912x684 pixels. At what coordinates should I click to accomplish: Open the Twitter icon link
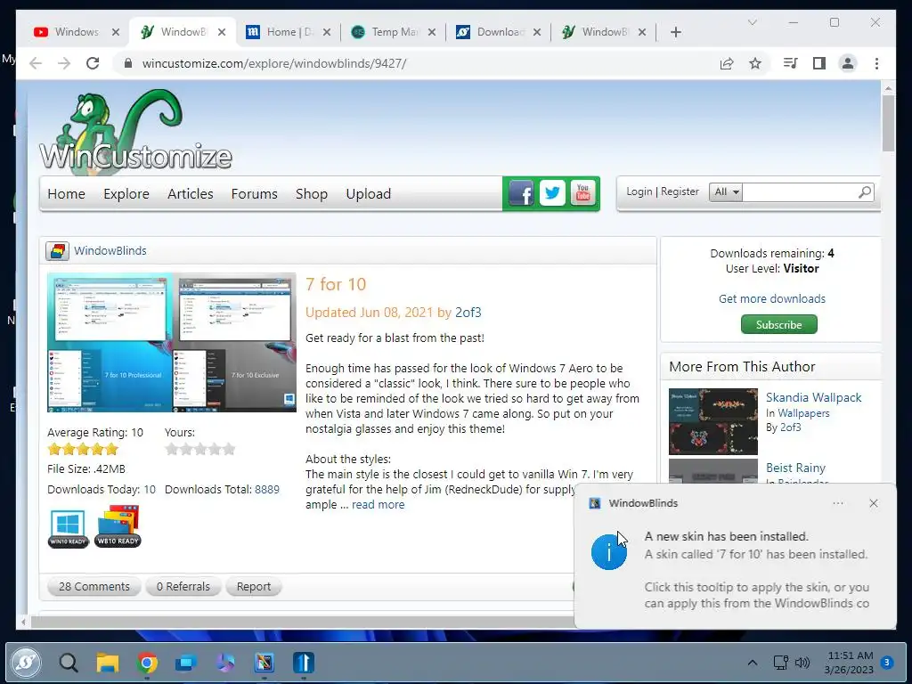click(x=552, y=192)
